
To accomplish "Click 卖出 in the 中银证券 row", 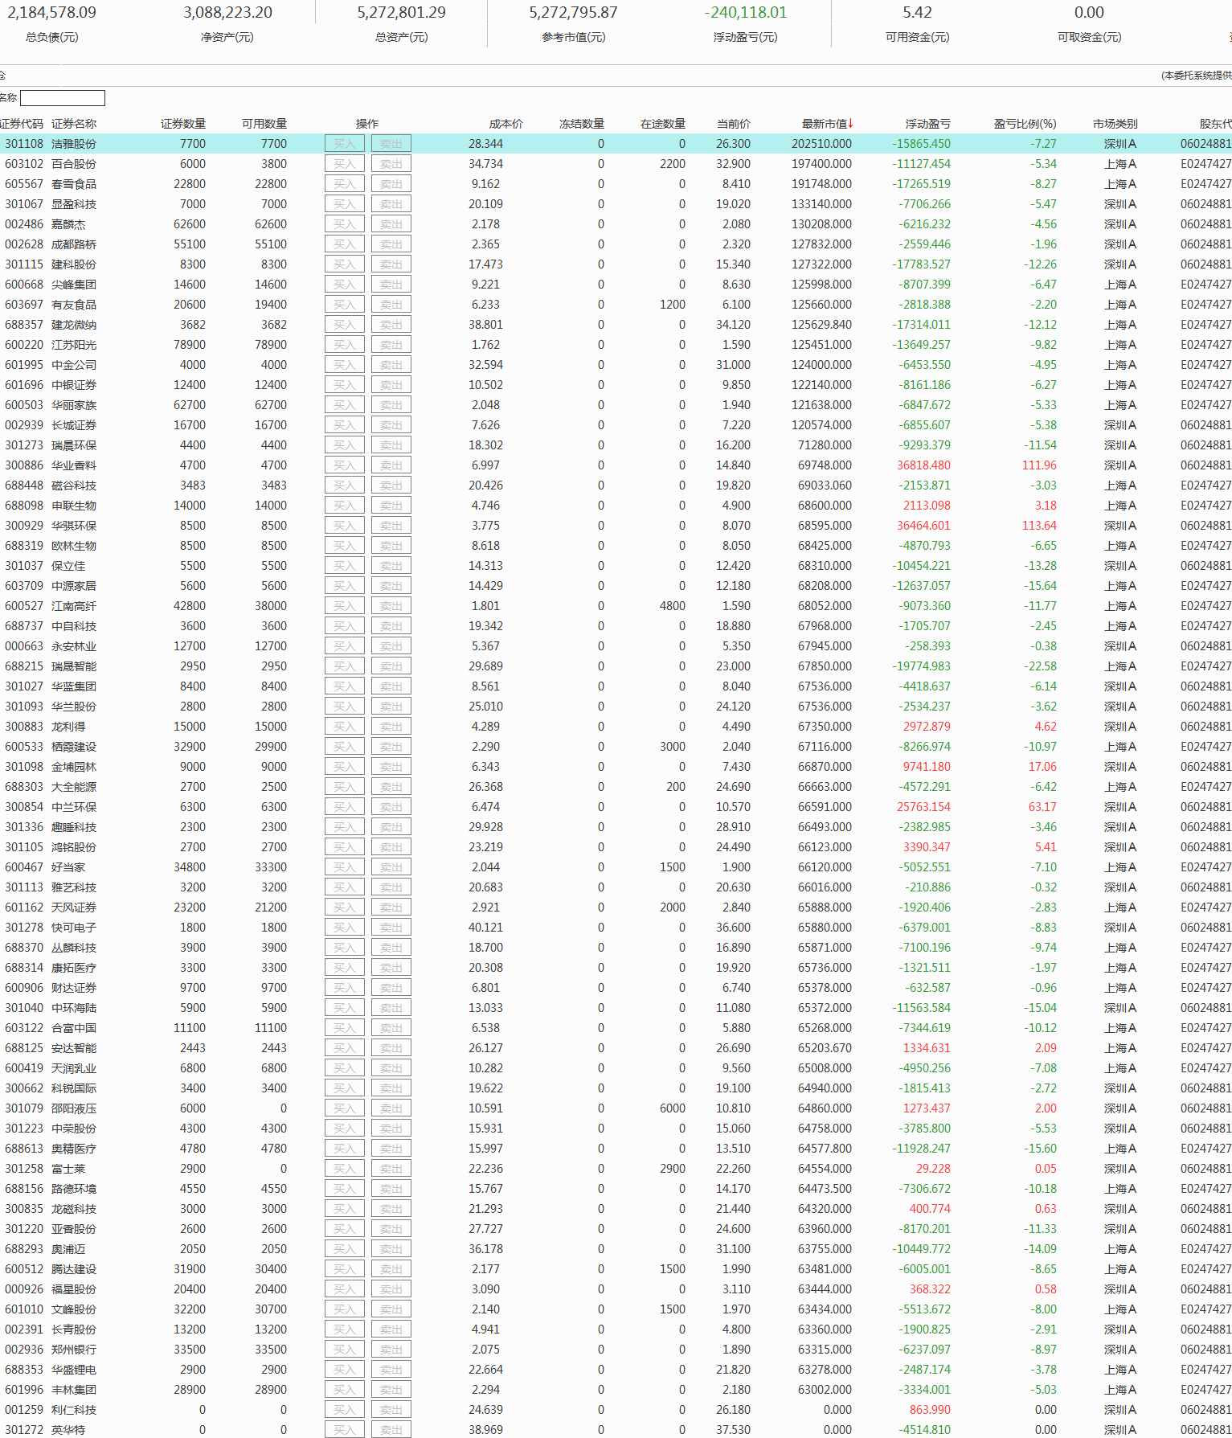I will pos(391,385).
